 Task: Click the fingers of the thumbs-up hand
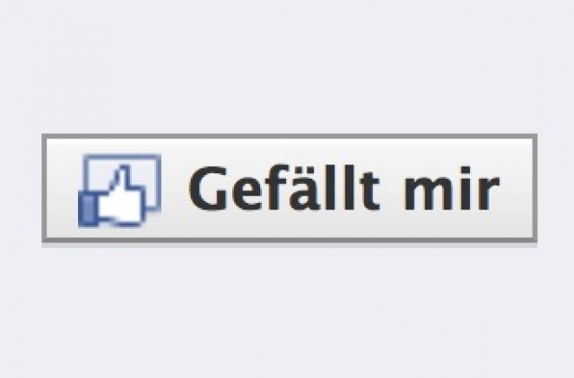(x=132, y=206)
